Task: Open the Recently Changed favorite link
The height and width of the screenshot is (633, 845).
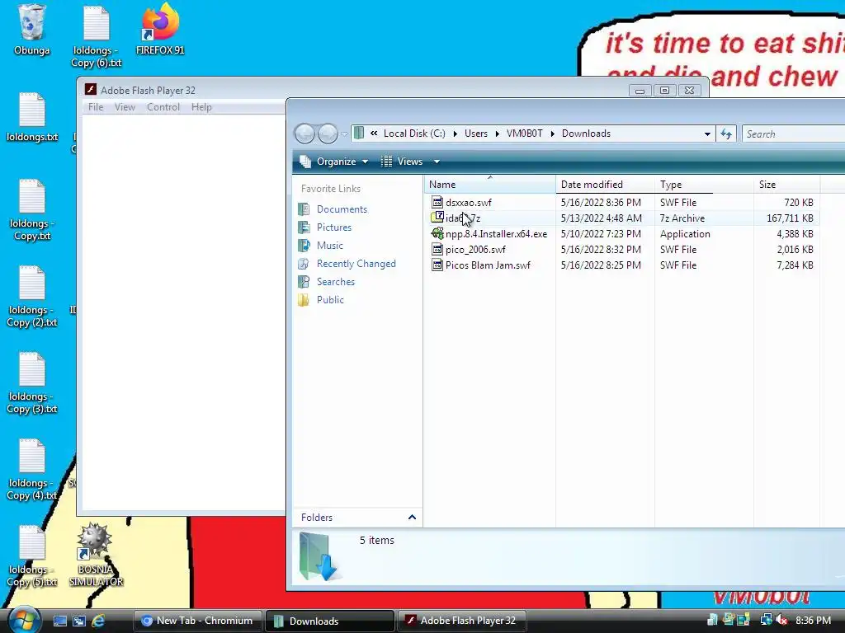Action: point(356,264)
